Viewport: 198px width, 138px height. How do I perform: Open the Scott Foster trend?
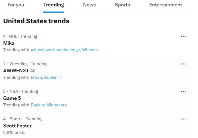pos(17,126)
